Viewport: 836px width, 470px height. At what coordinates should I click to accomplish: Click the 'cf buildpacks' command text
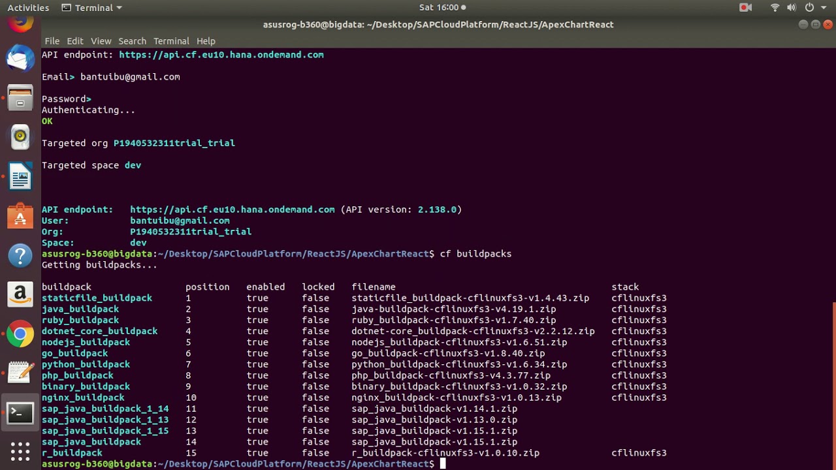click(x=475, y=254)
